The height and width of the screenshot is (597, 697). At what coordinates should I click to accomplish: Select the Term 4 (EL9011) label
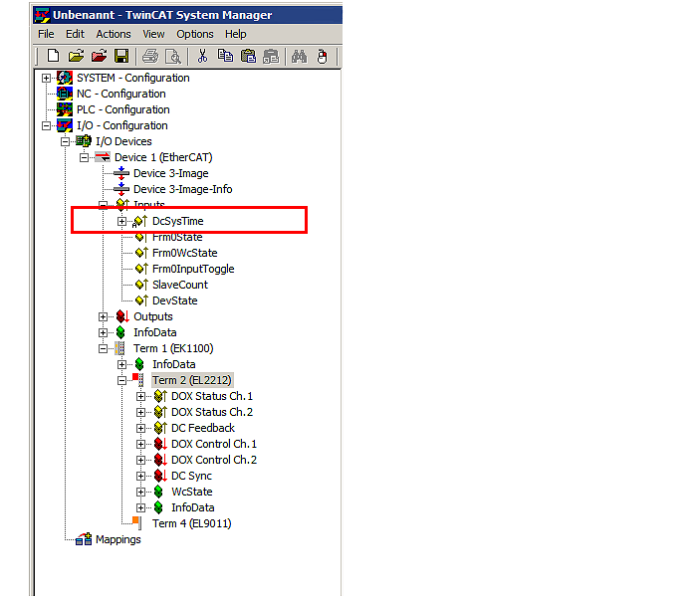[191, 523]
